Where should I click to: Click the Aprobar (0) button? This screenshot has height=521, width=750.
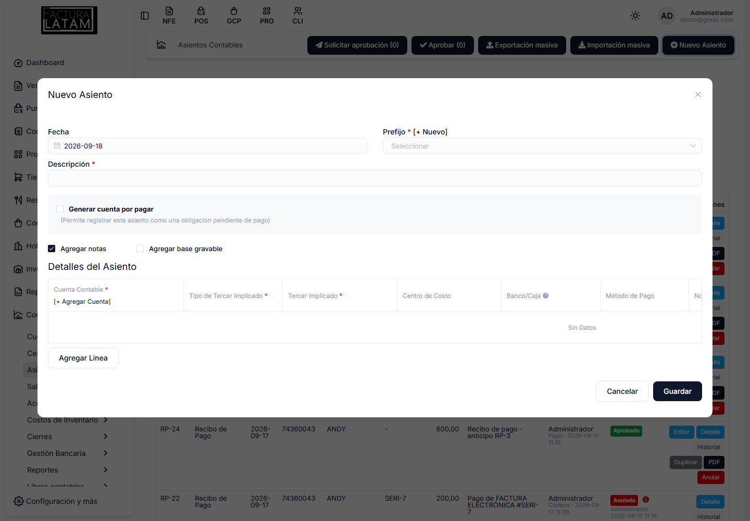443,45
